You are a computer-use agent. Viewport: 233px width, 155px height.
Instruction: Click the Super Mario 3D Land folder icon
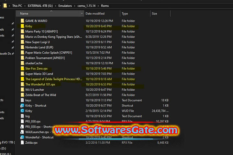point(22,74)
